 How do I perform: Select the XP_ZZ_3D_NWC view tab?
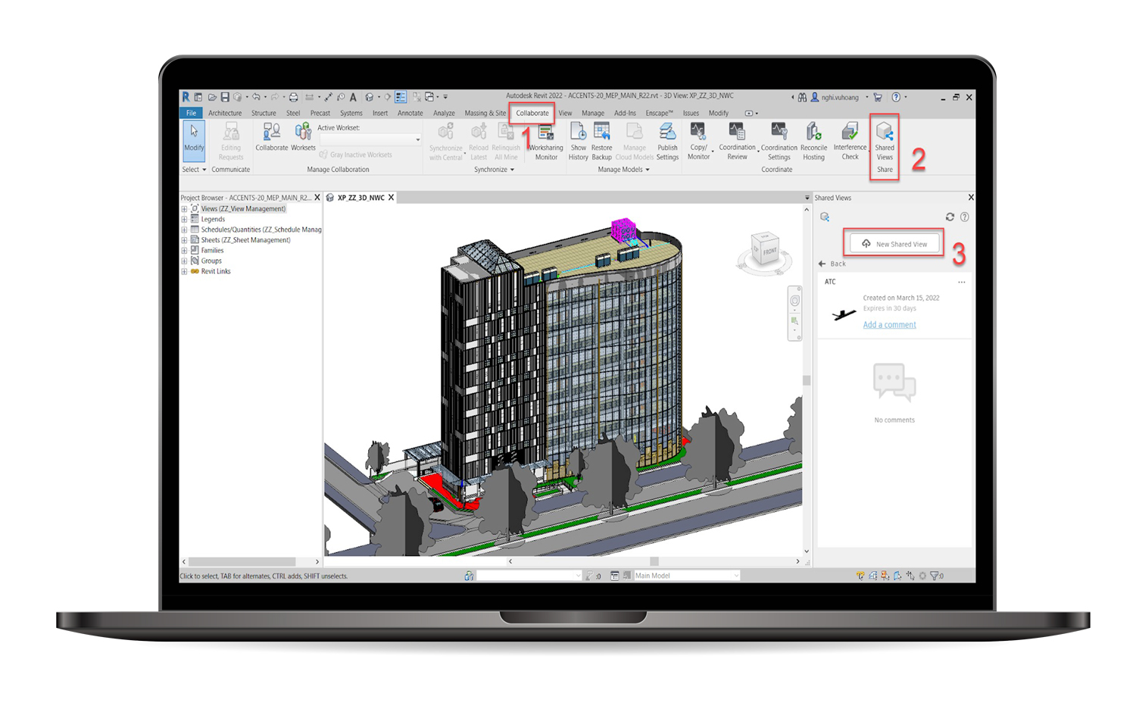click(360, 198)
